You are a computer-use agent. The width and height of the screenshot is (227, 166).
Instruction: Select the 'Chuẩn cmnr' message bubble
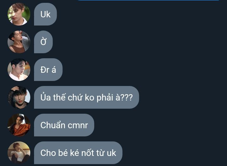(x=64, y=125)
